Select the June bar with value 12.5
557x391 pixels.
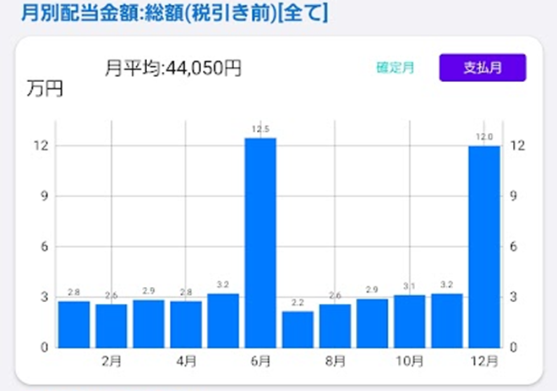click(260, 243)
